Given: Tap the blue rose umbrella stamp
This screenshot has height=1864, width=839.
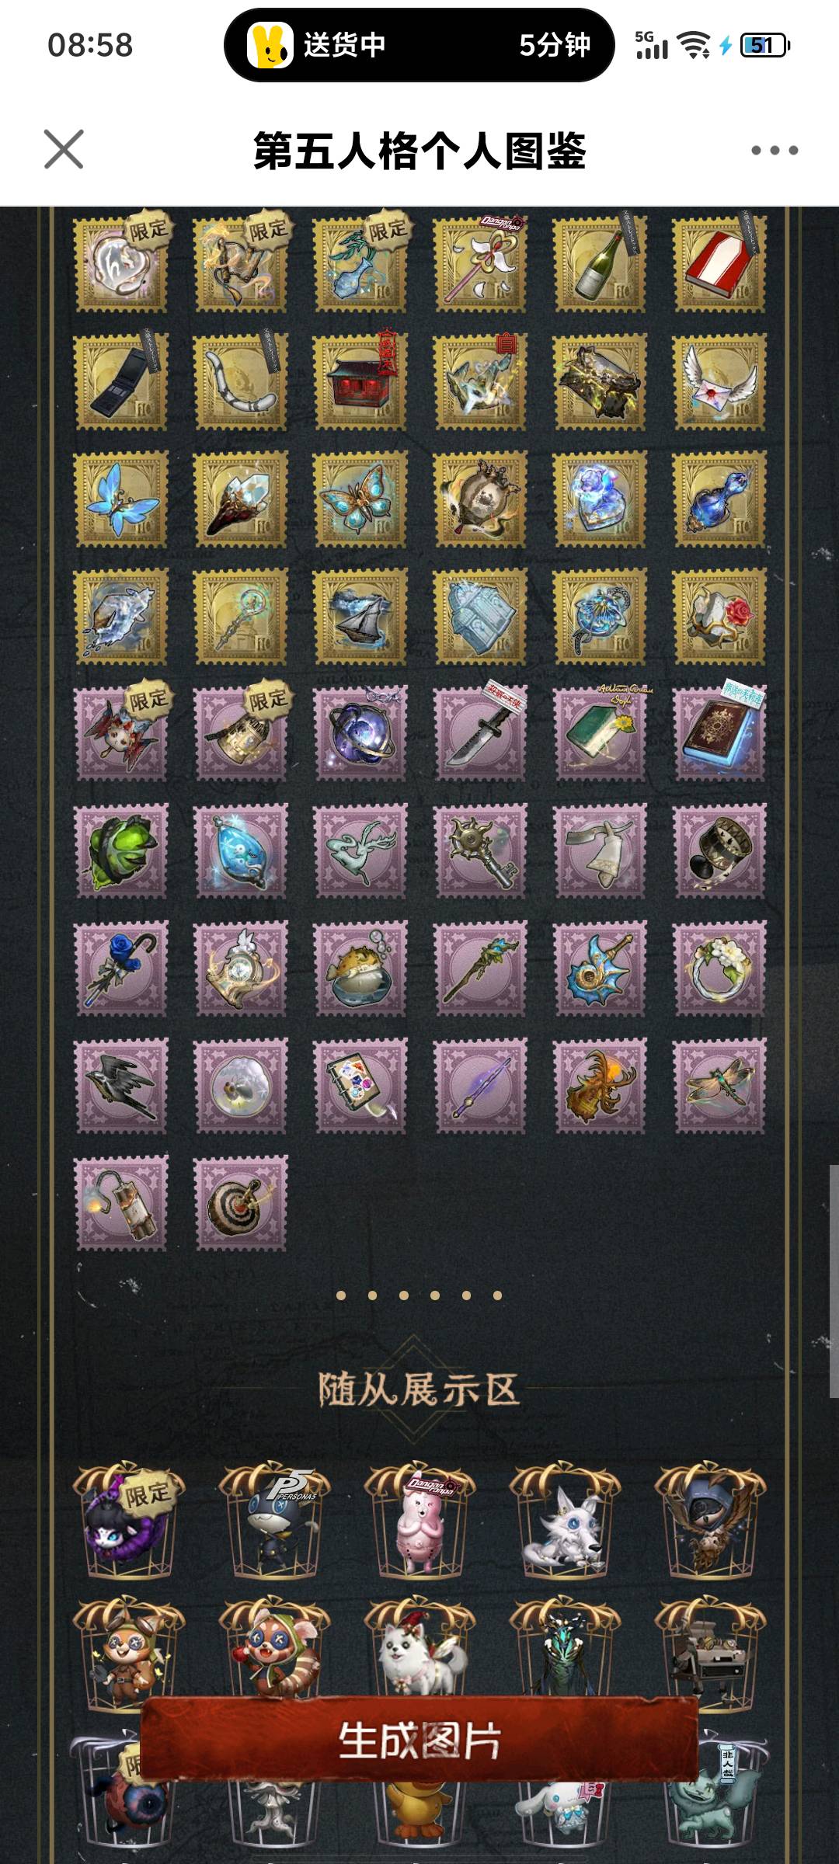Looking at the screenshot, I should 120,969.
